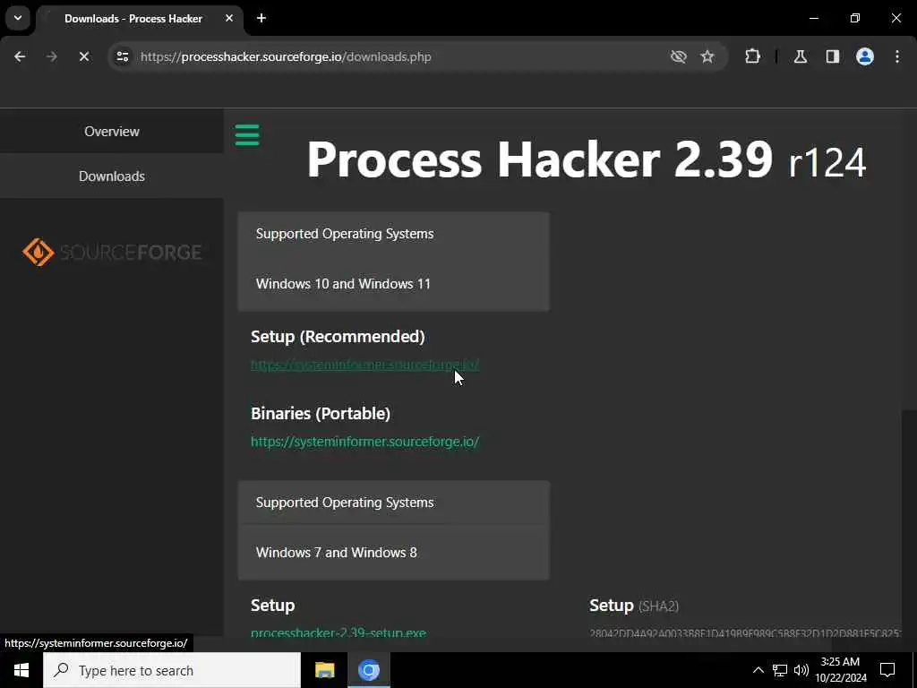Image resolution: width=917 pixels, height=688 pixels.
Task: Click the SourceForge logo
Action: [112, 252]
